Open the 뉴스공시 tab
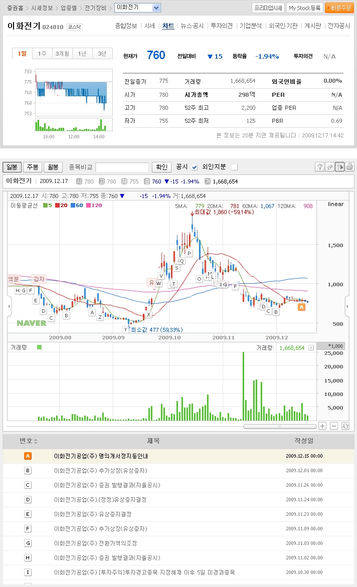357x587 pixels. tap(192, 26)
